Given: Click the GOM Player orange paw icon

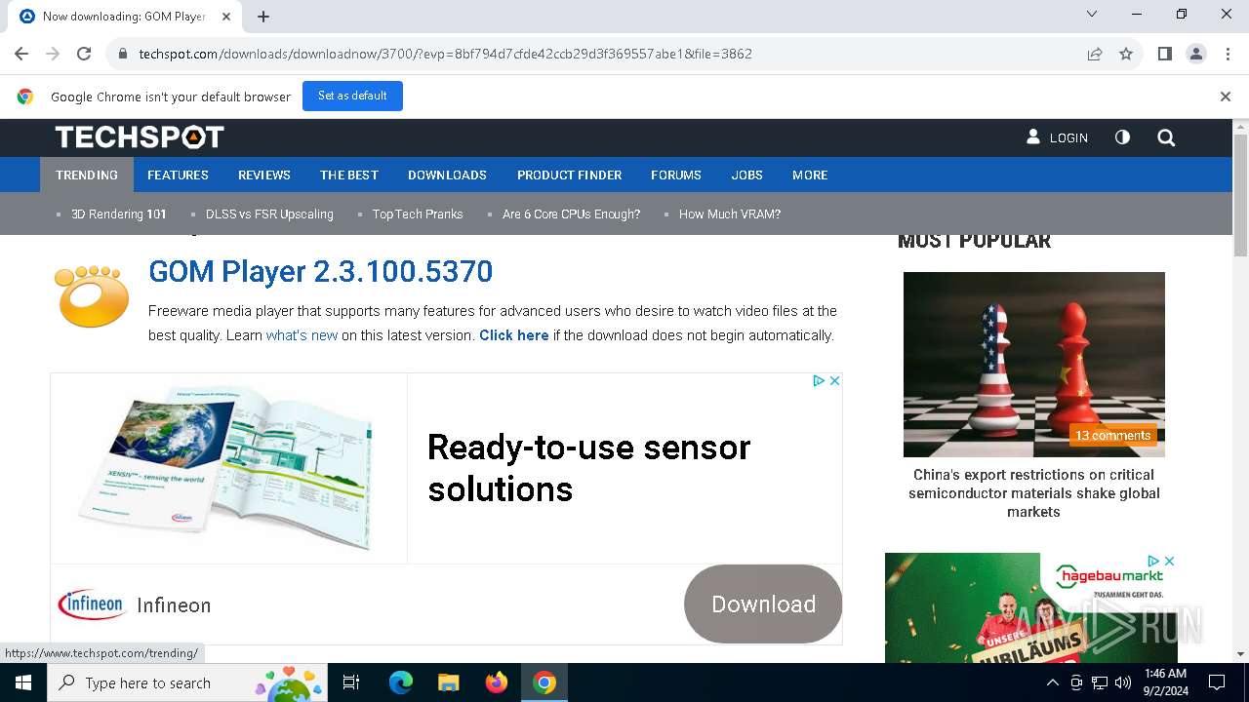Looking at the screenshot, I should click(92, 295).
